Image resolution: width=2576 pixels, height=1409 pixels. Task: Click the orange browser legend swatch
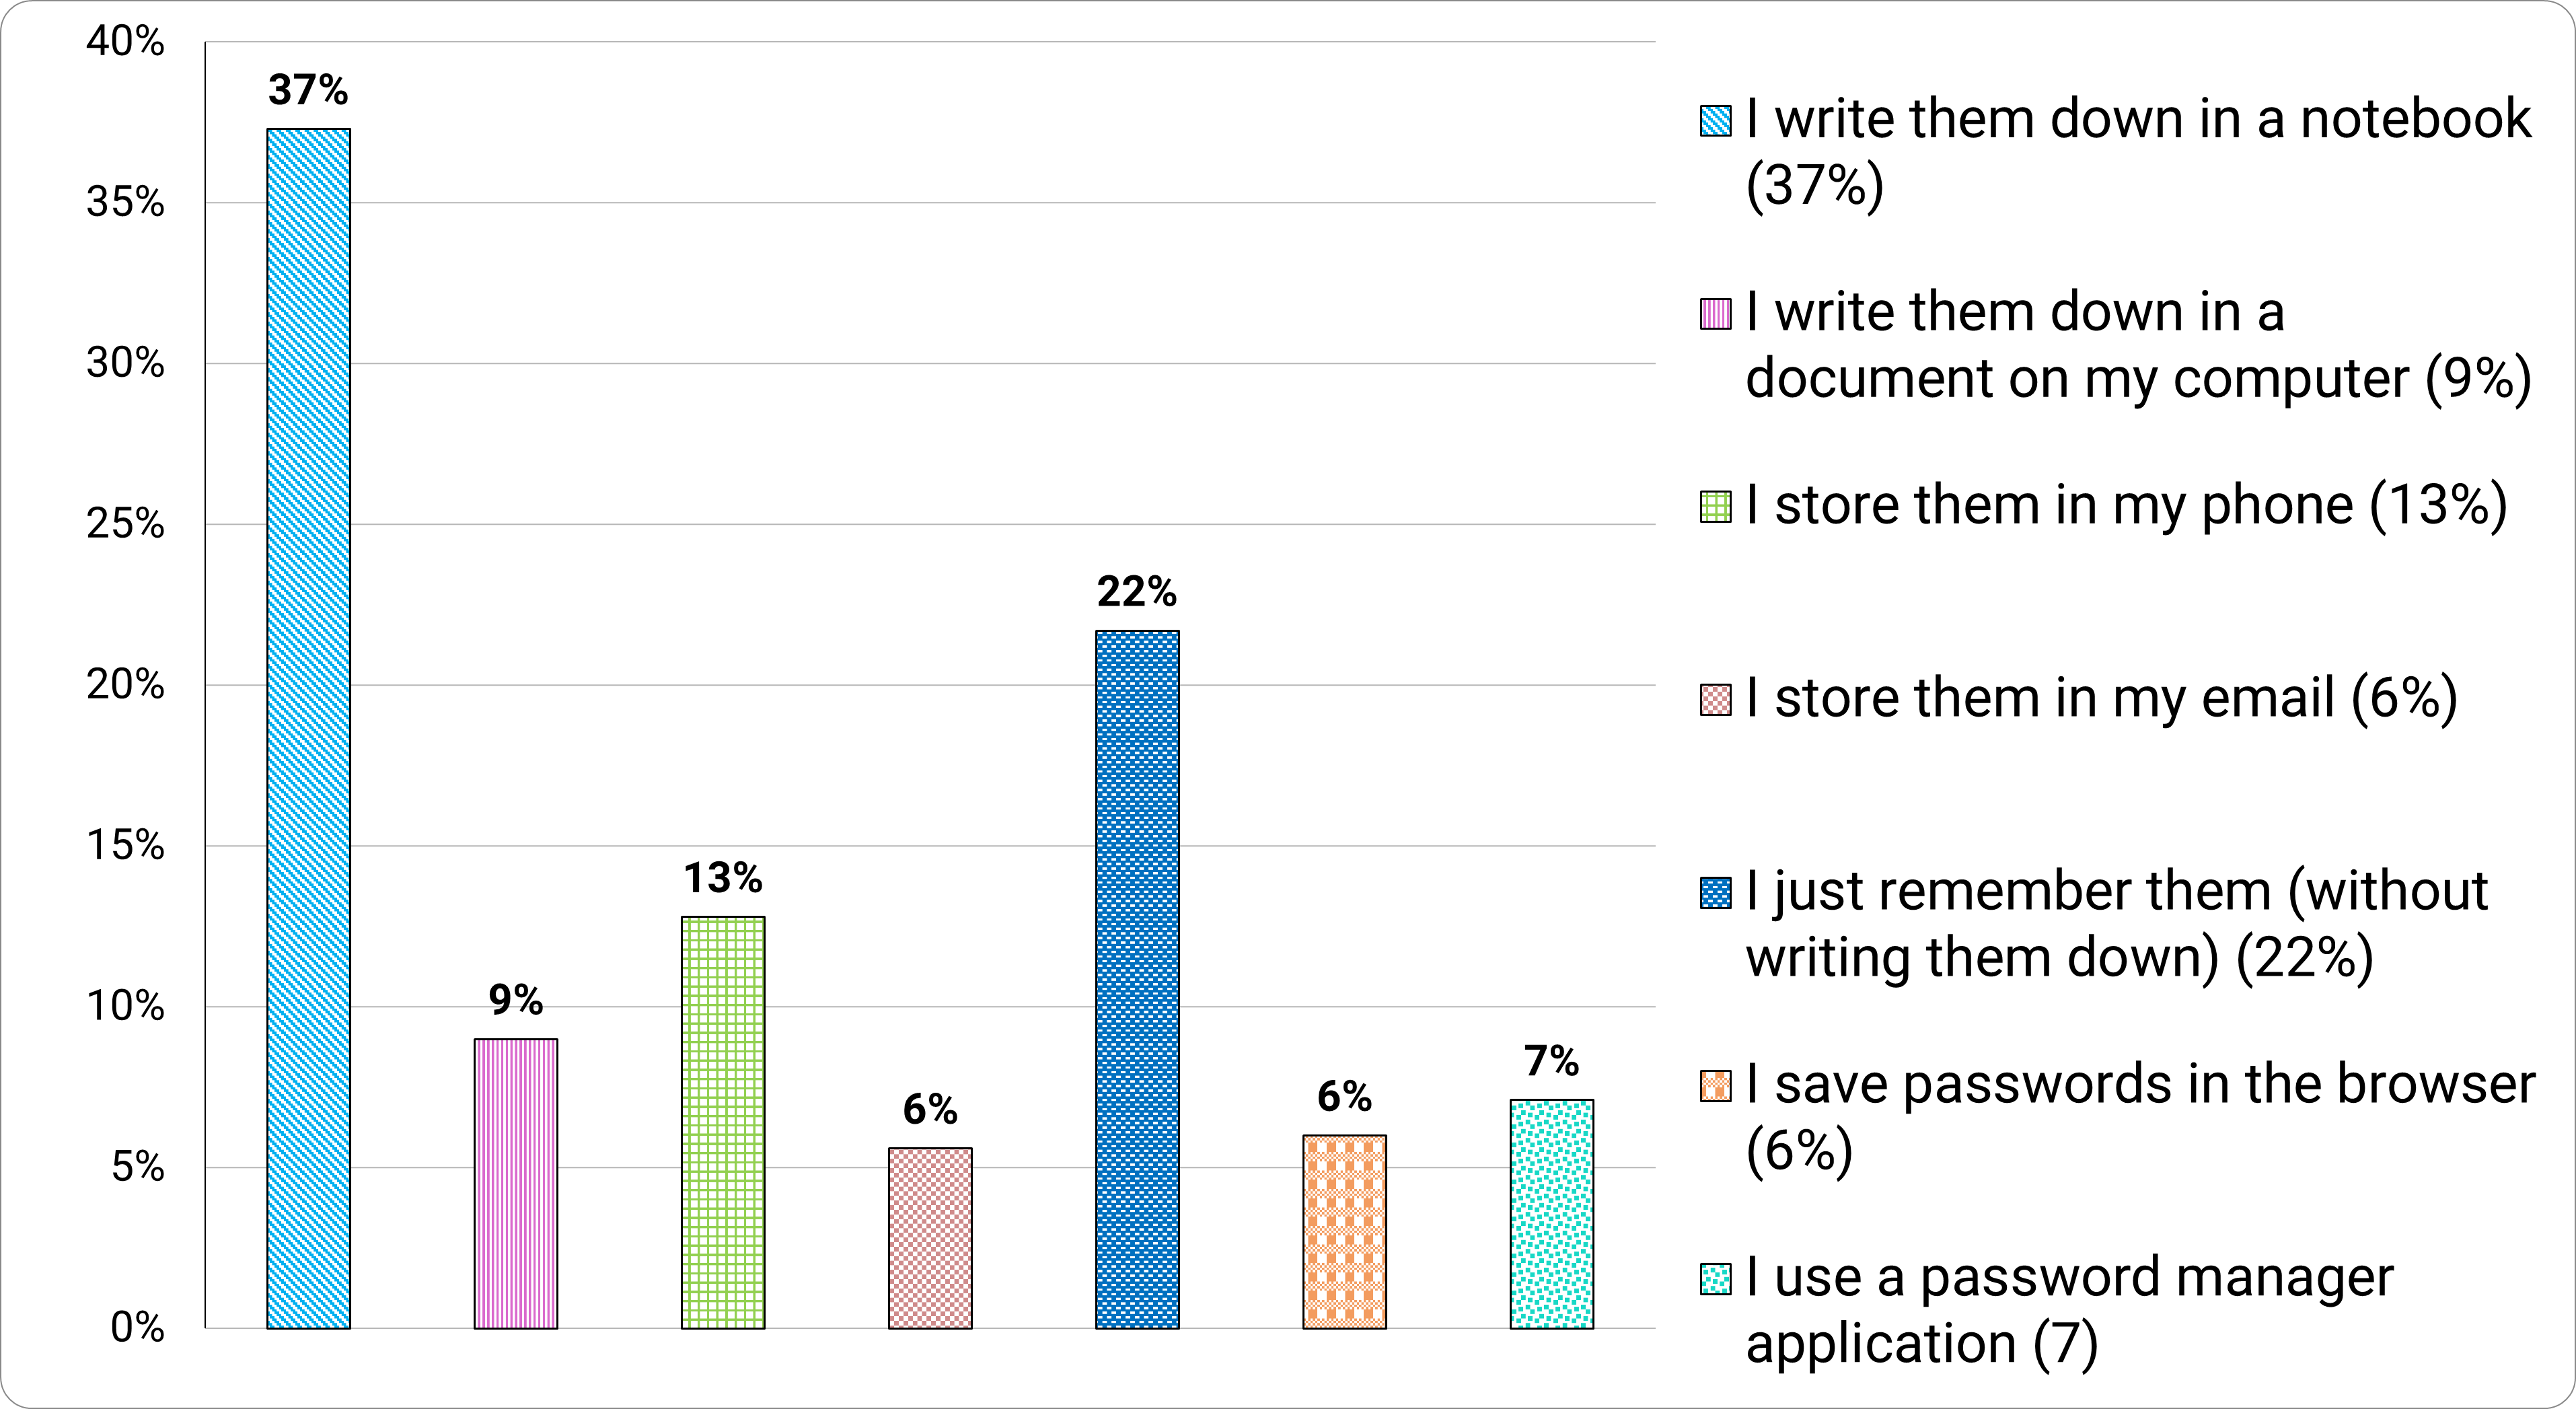pyautogui.click(x=1715, y=1086)
